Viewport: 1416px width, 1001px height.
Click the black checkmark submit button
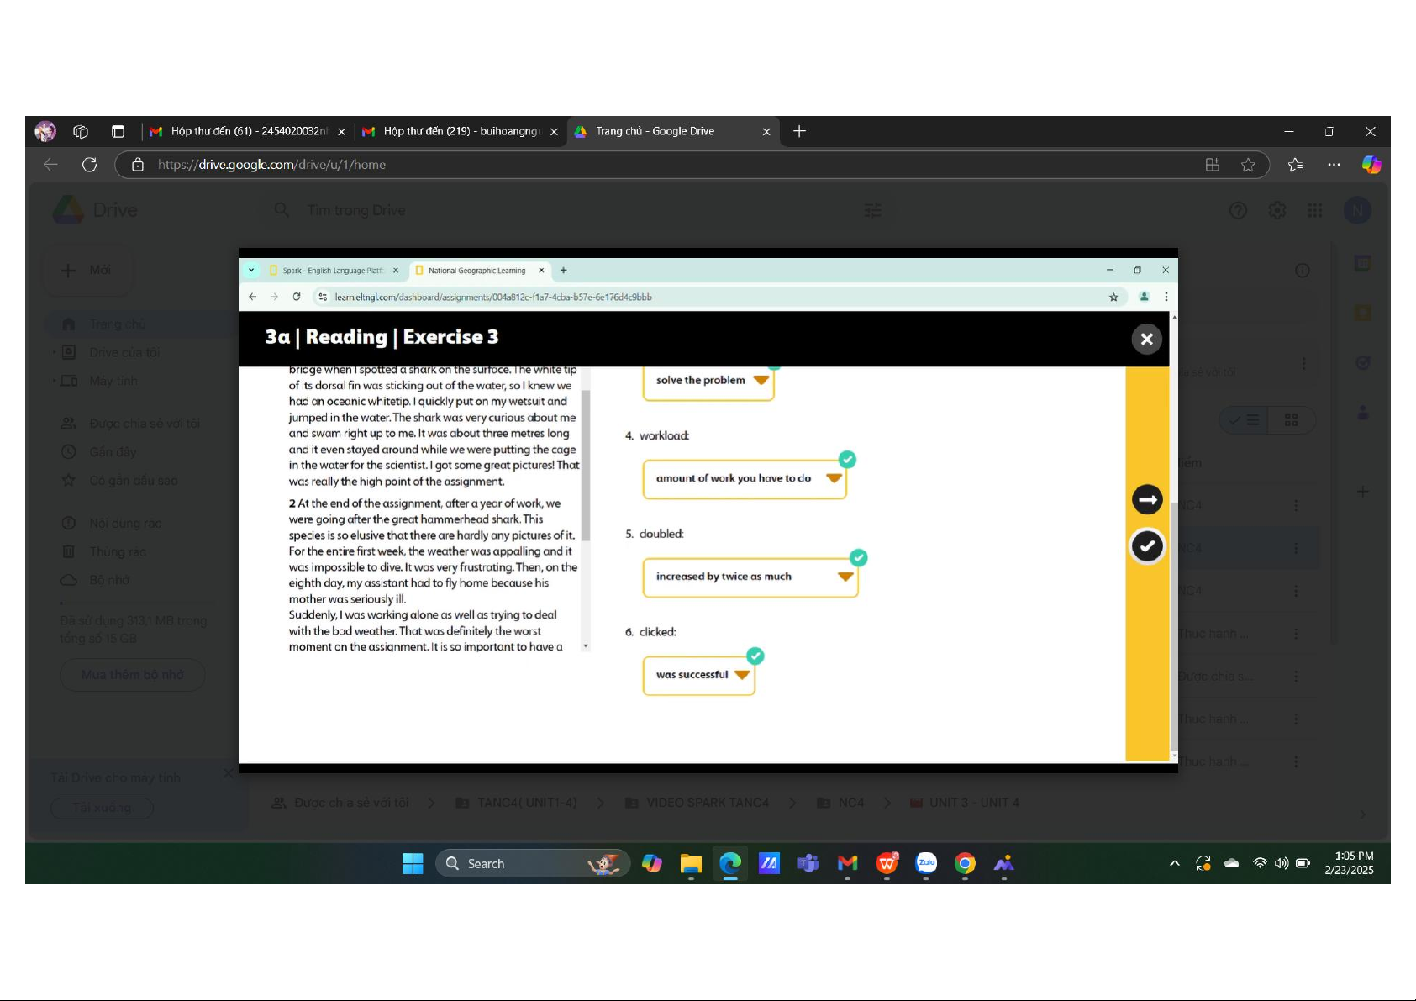pyautogui.click(x=1147, y=546)
